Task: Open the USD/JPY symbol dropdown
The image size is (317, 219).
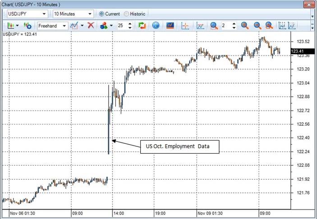Action: pyautogui.click(x=28, y=14)
